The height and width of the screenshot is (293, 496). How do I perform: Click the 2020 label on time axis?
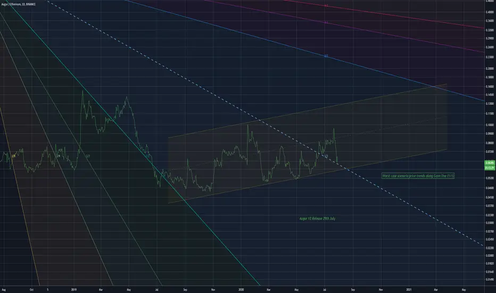click(242, 289)
